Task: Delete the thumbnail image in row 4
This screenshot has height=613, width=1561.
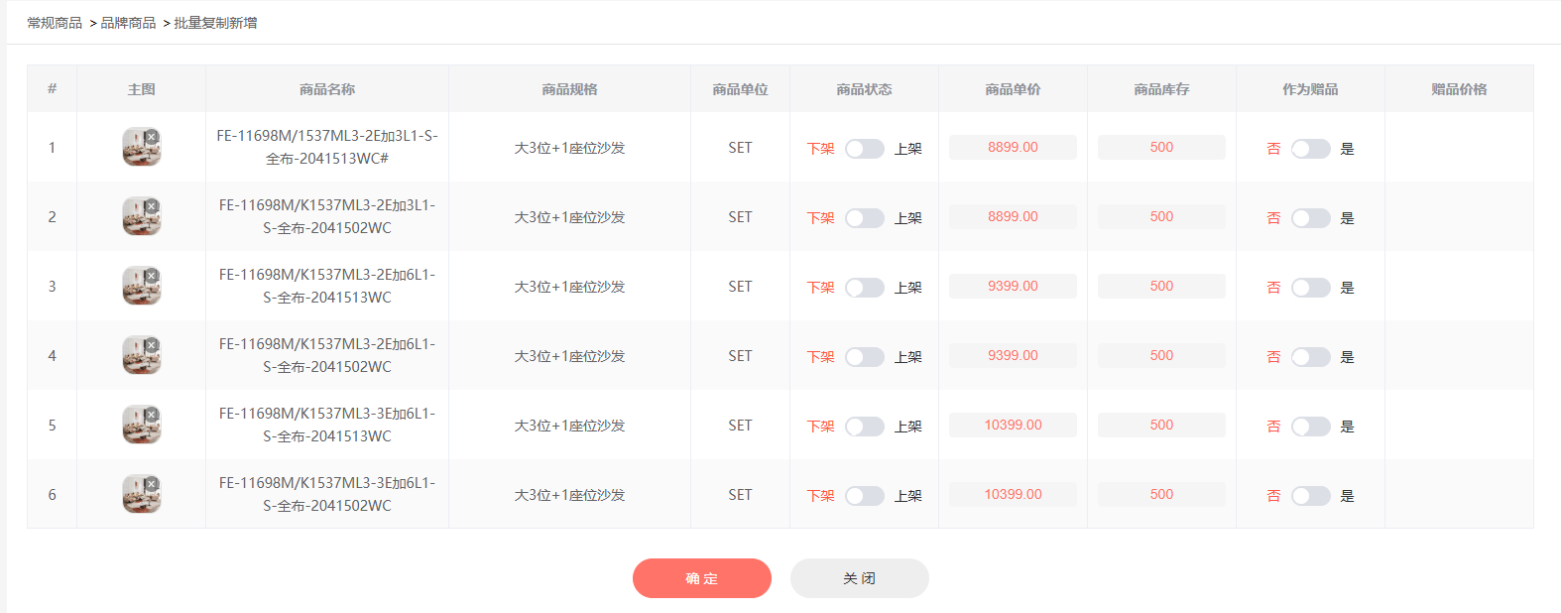Action: (x=152, y=345)
